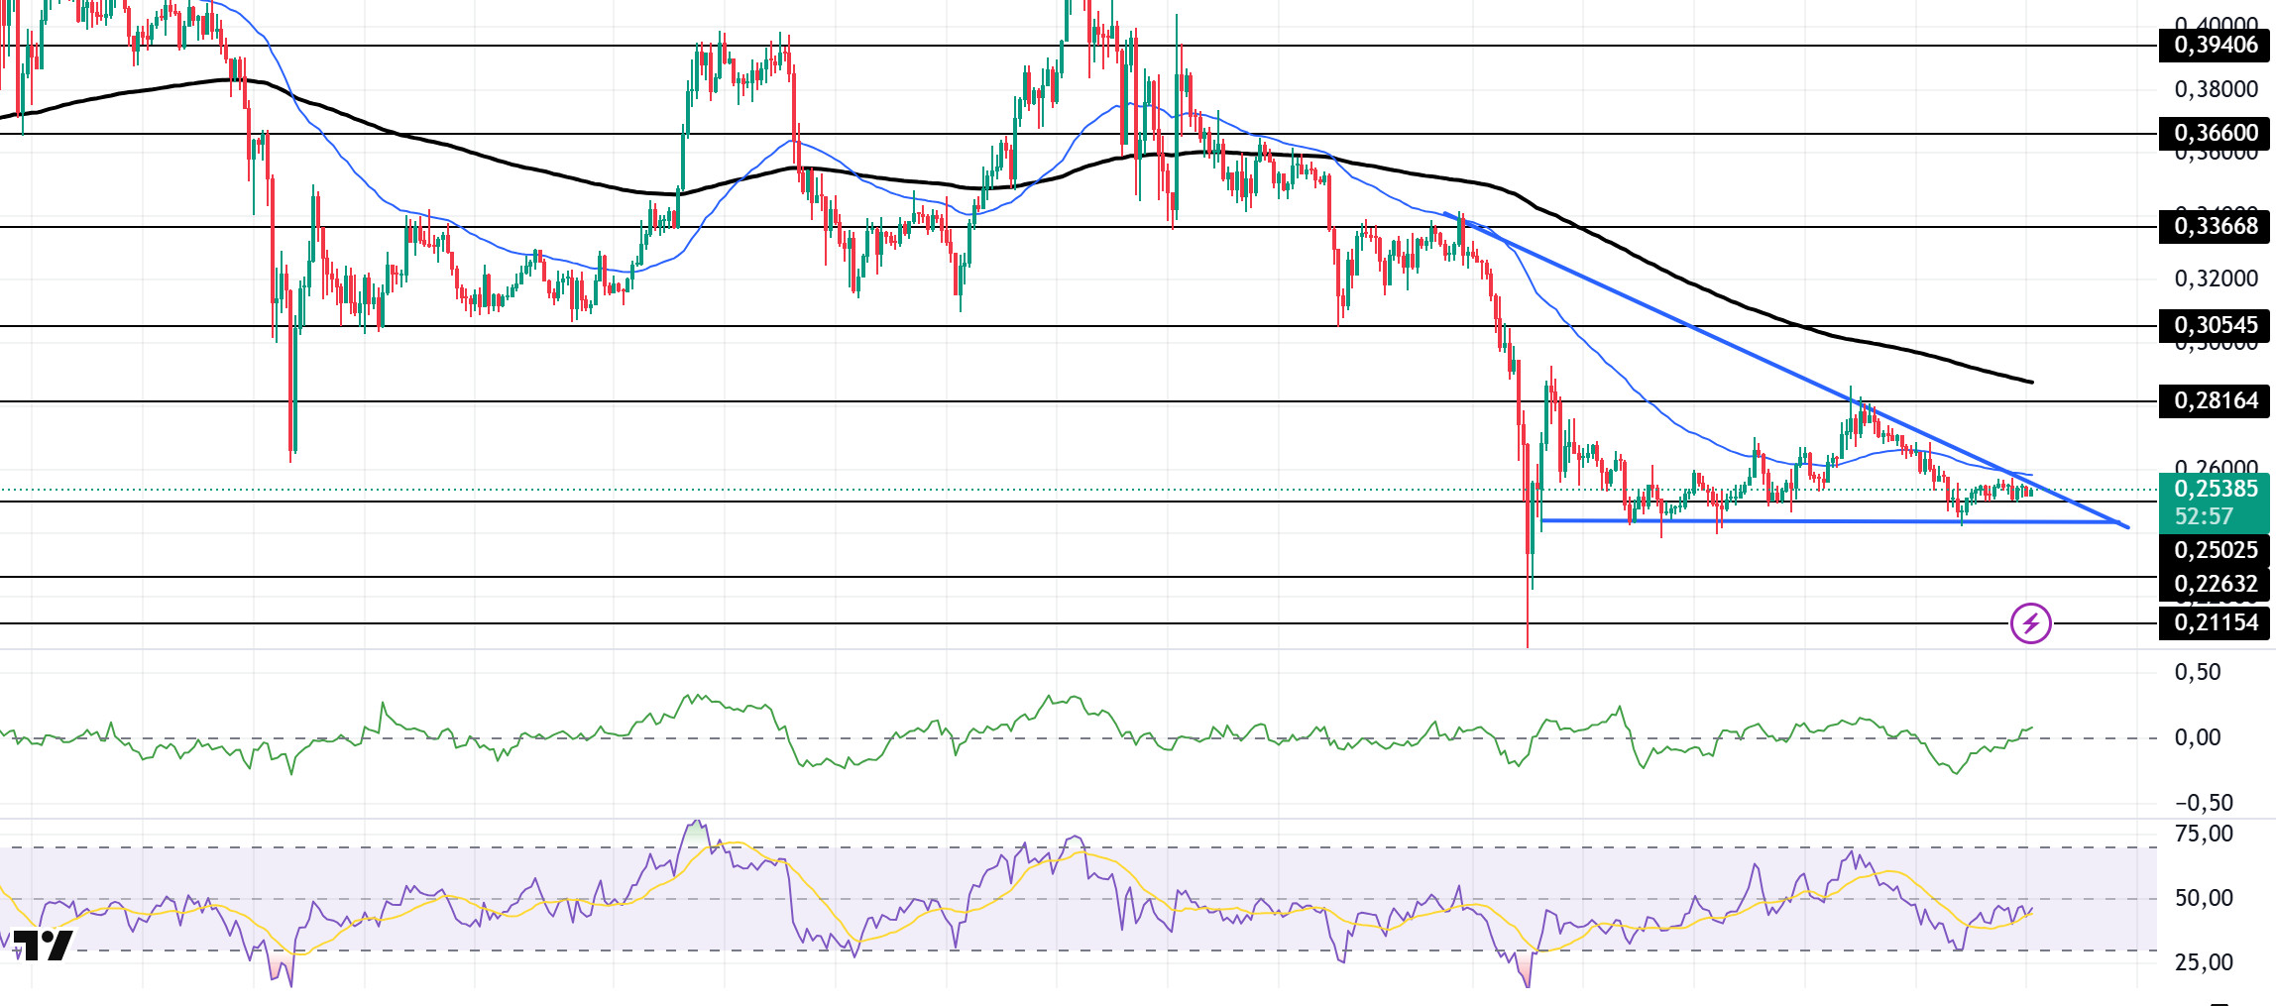Click the purple lightning bolt event icon
The width and height of the screenshot is (2276, 1006).
[x=2030, y=623]
